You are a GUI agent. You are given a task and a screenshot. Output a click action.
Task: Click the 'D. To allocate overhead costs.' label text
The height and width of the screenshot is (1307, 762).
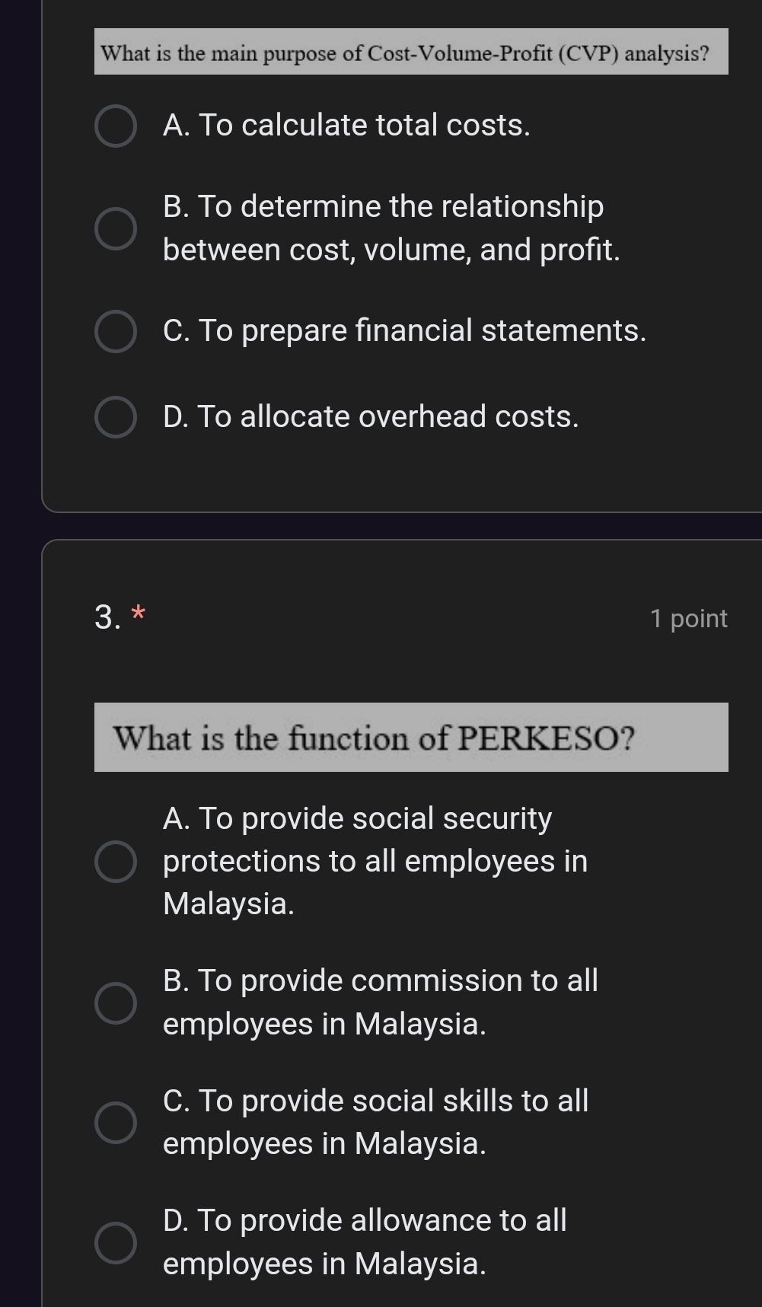(x=371, y=417)
